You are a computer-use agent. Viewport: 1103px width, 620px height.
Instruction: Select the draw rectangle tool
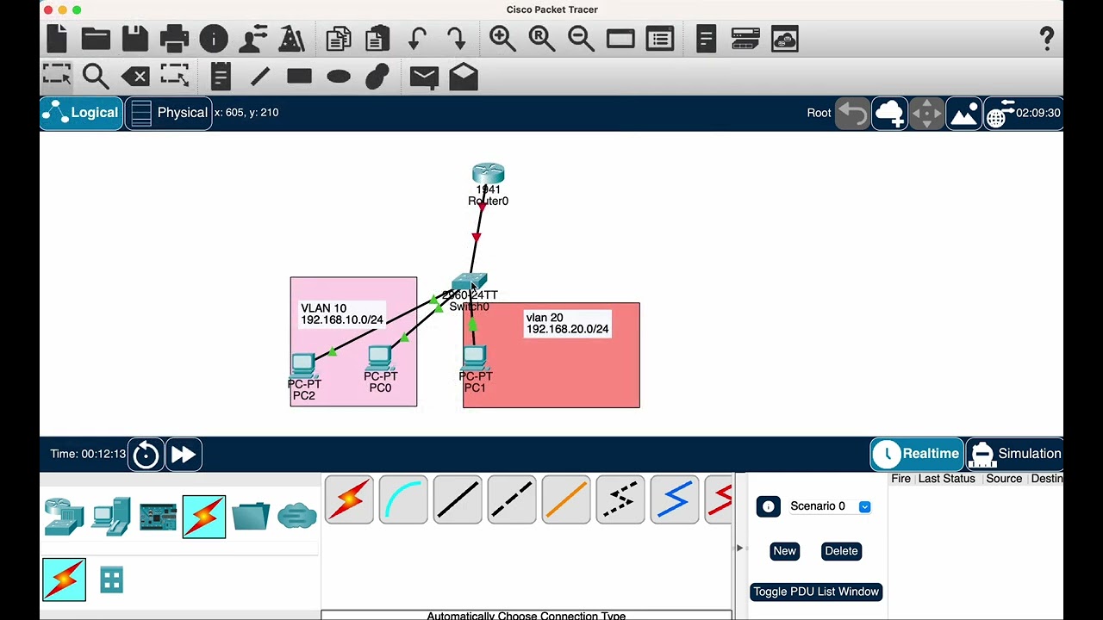click(299, 77)
